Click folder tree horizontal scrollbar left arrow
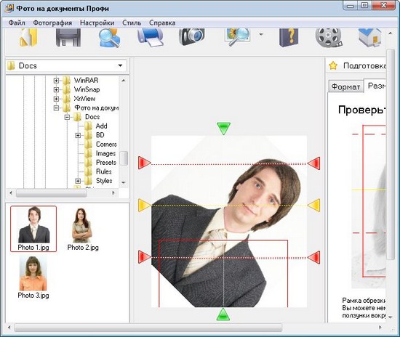The image size is (400, 337). coord(11,193)
